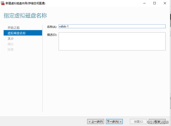Select the 开始之前 step in sidebar
The width and height of the screenshot is (171, 126).
(x=14, y=28)
